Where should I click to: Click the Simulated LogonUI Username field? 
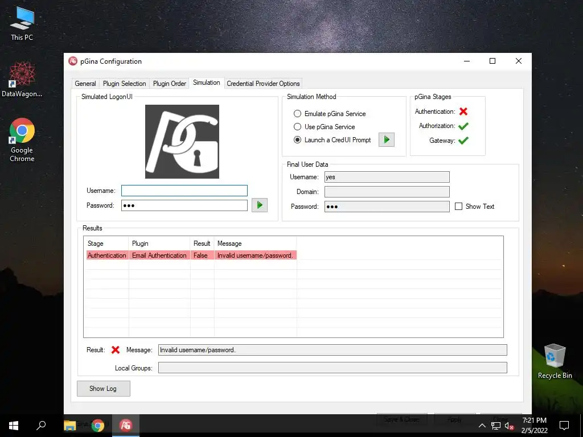tap(184, 191)
